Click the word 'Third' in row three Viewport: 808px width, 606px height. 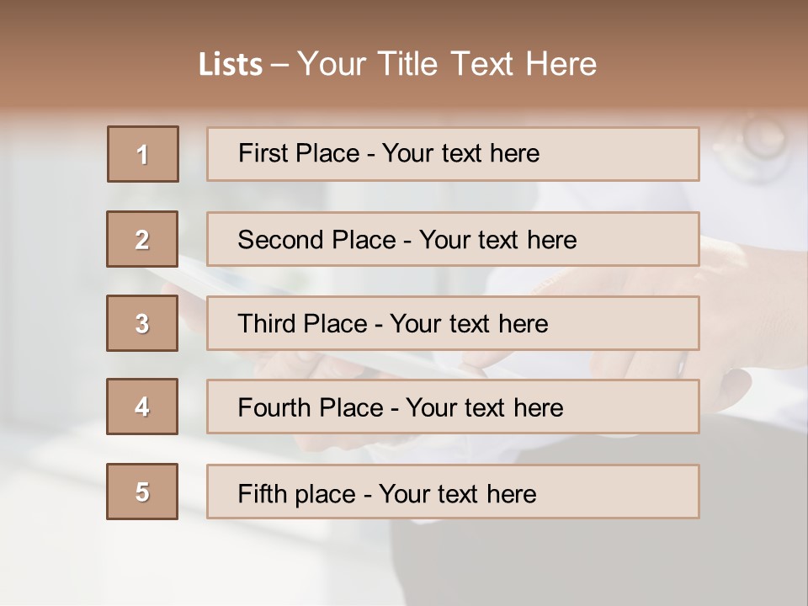tap(267, 324)
